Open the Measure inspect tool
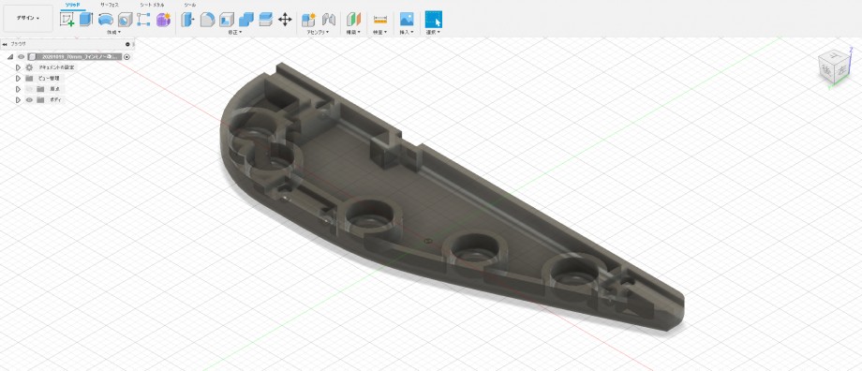 (379, 20)
